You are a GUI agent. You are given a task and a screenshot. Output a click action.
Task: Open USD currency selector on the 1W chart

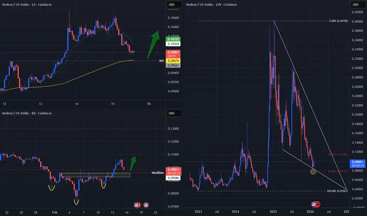pos(358,5)
